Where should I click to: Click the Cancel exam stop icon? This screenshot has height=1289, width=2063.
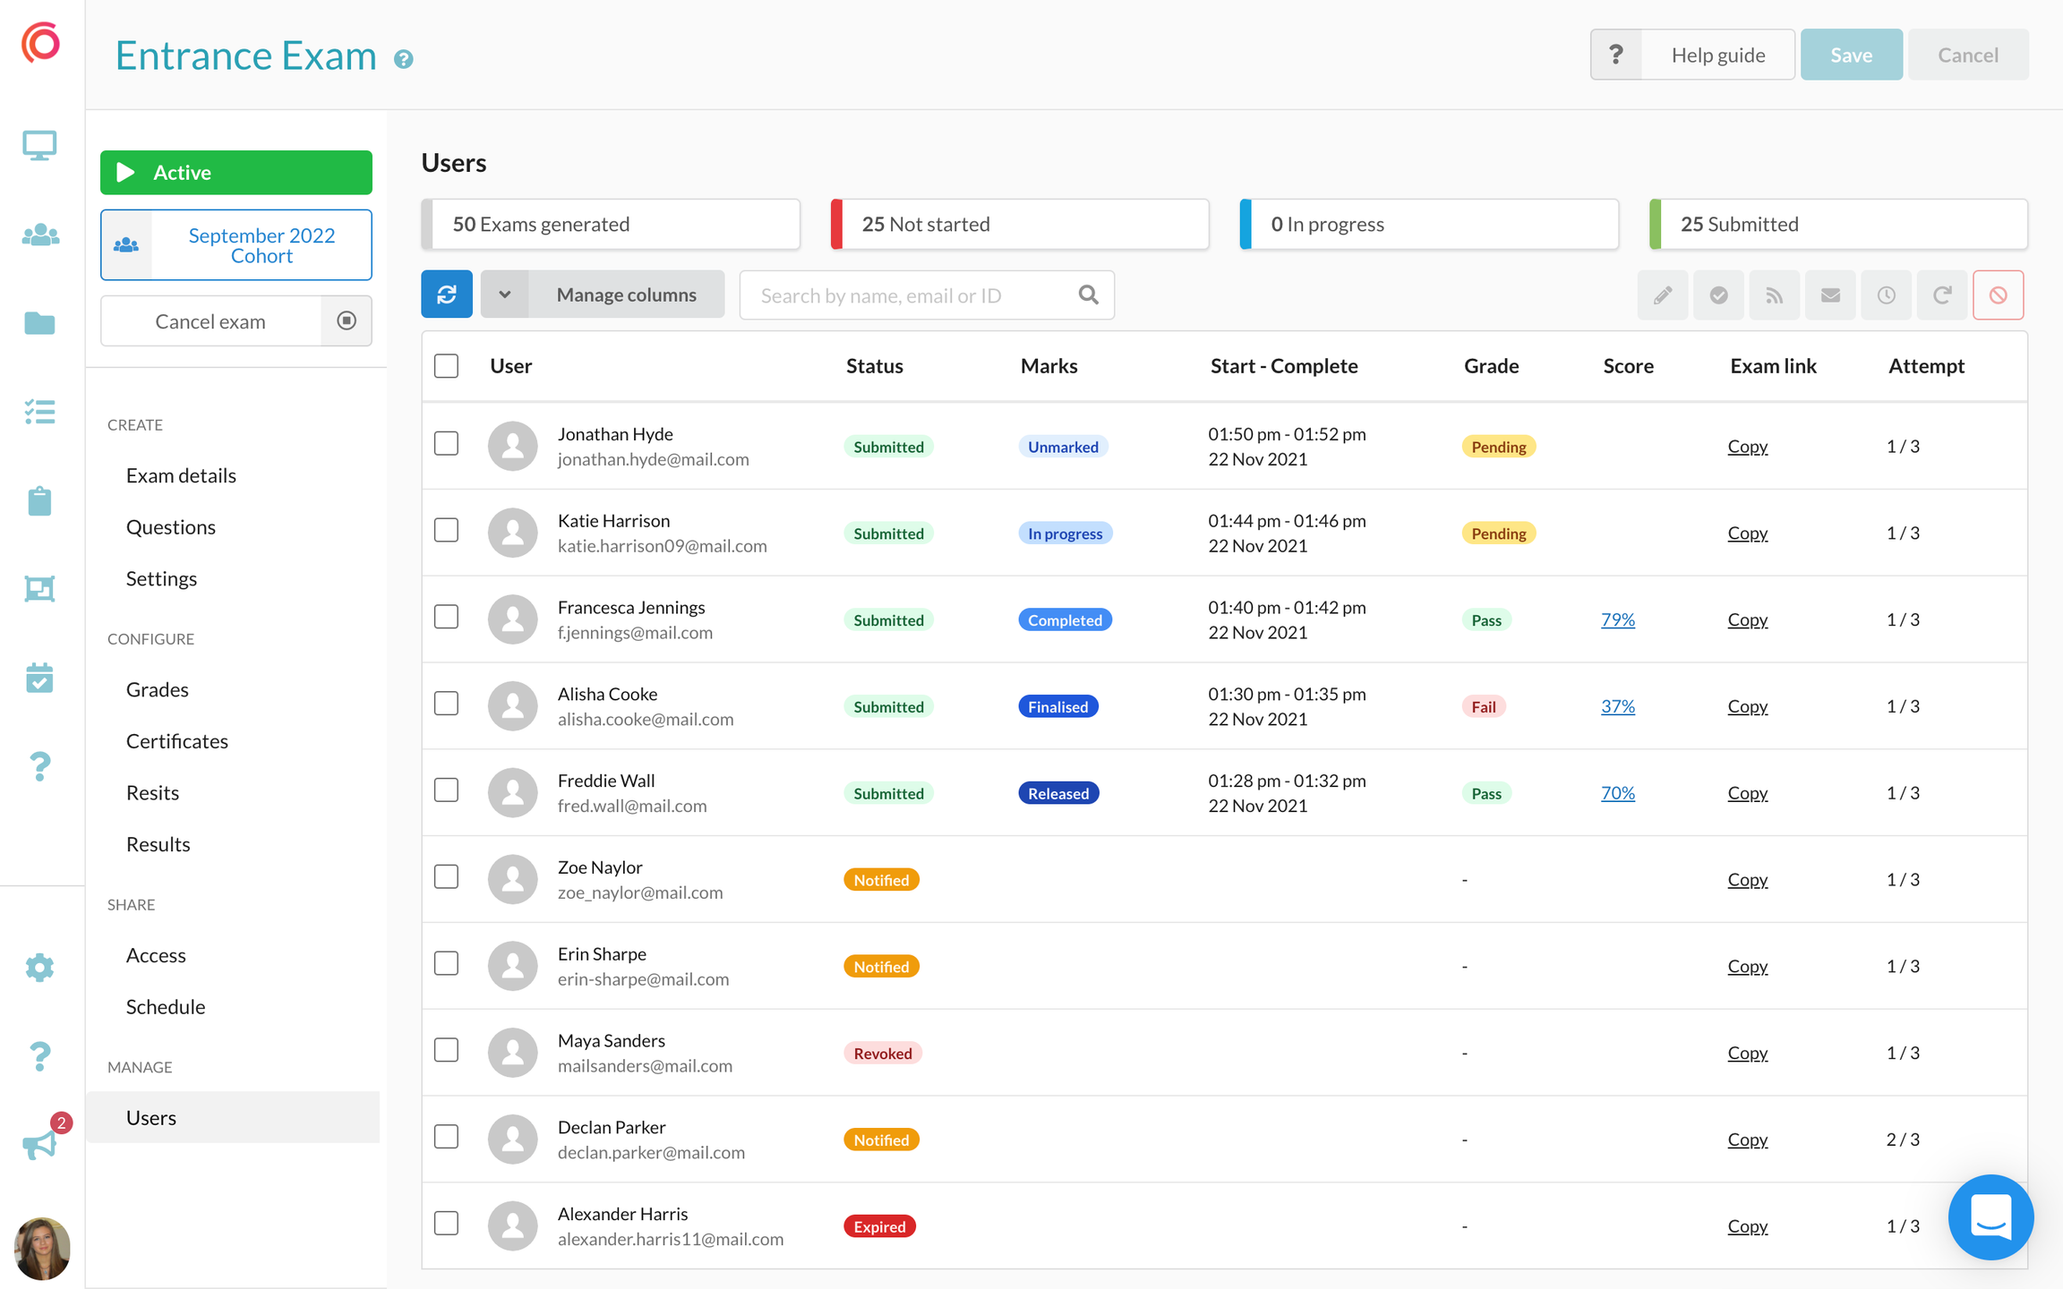click(347, 320)
